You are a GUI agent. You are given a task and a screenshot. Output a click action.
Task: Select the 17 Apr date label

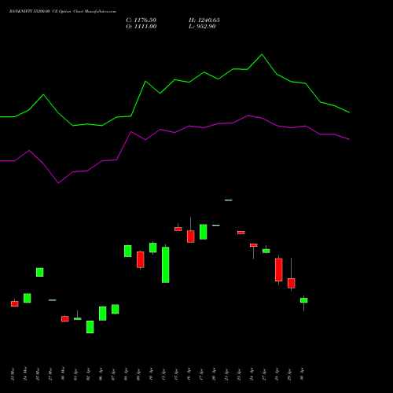[201, 374]
